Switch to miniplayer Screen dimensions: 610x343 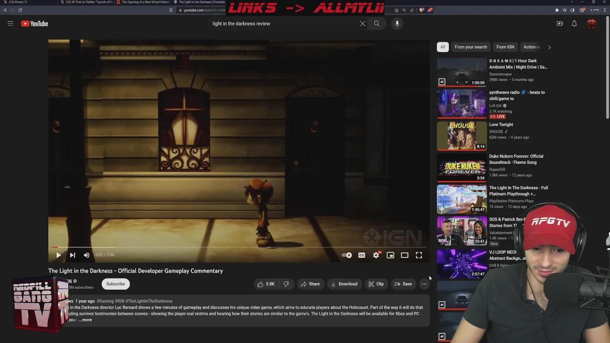pyautogui.click(x=390, y=255)
